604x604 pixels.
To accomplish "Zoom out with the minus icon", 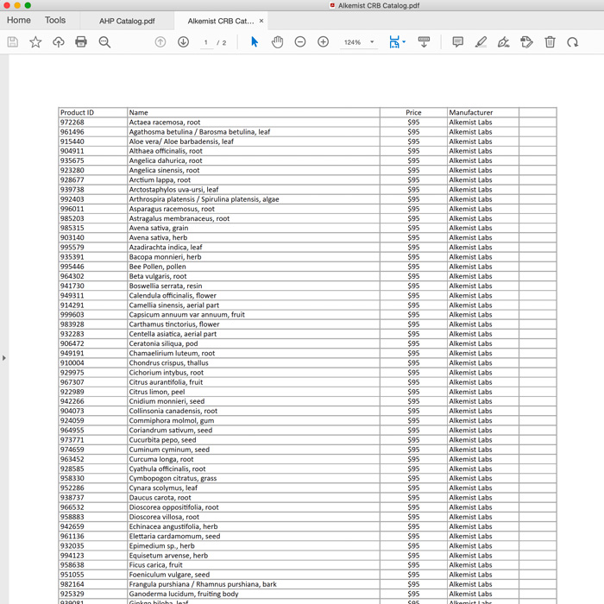I will [x=300, y=42].
